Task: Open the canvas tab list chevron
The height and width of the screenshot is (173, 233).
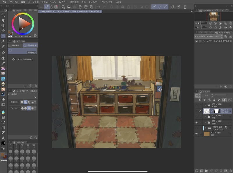Action: 192,11
